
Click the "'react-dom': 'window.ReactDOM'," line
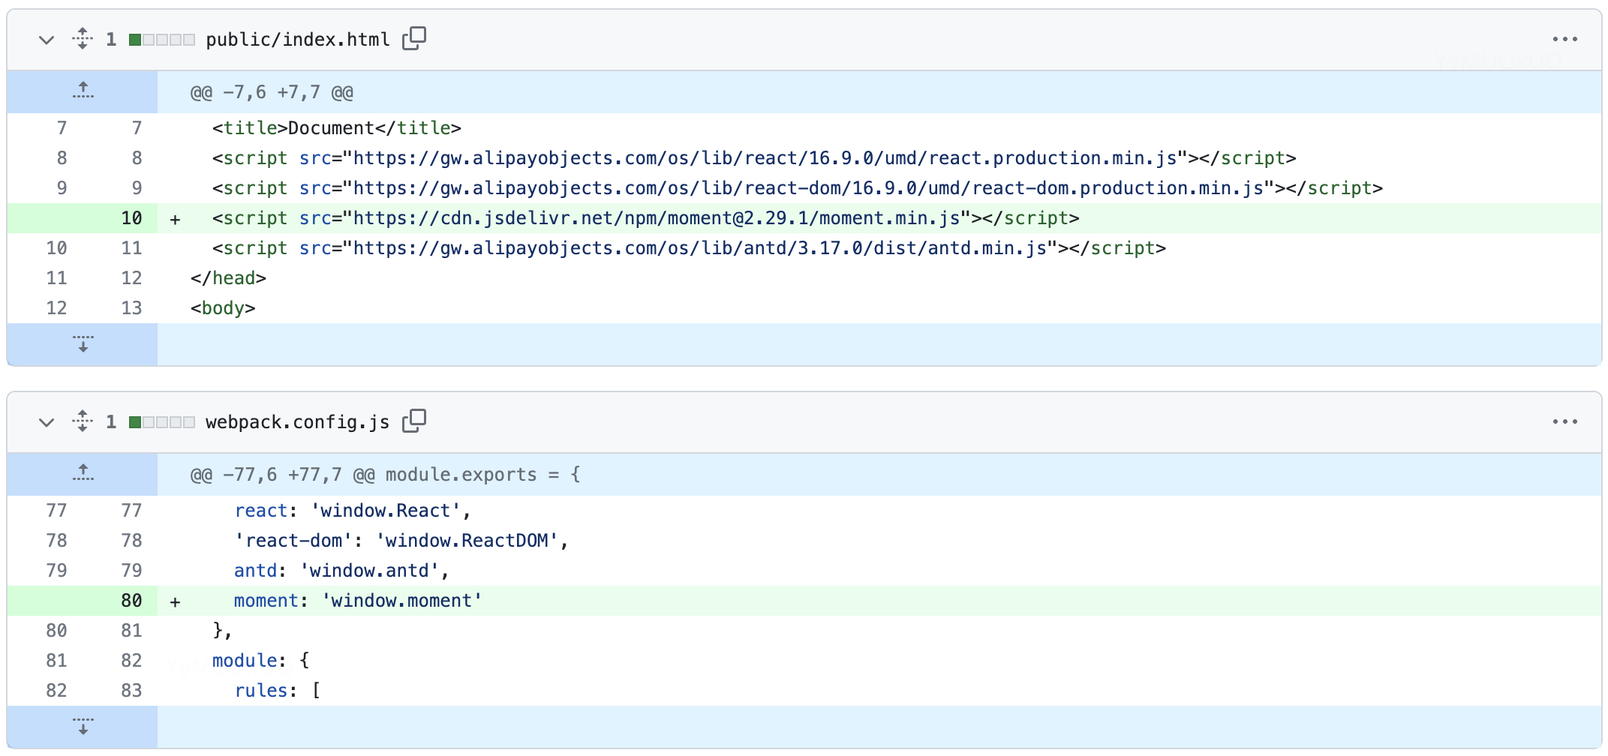[x=879, y=541]
